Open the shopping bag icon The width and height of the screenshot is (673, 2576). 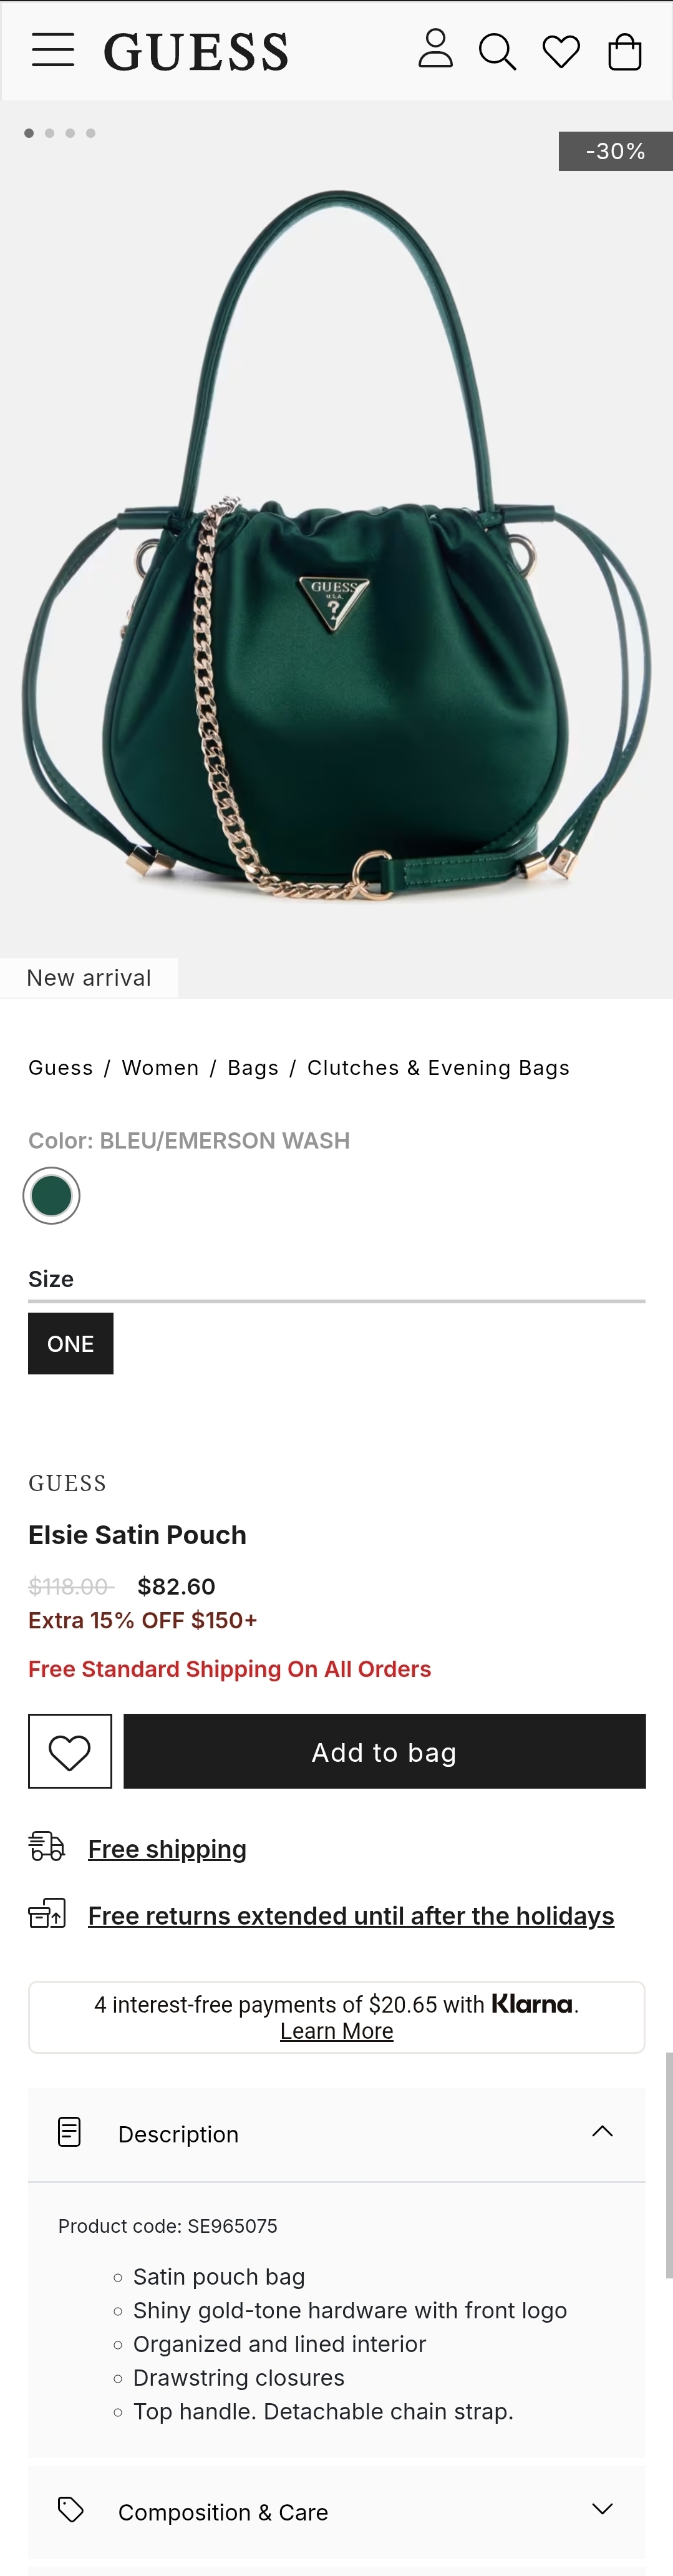pyautogui.click(x=625, y=51)
